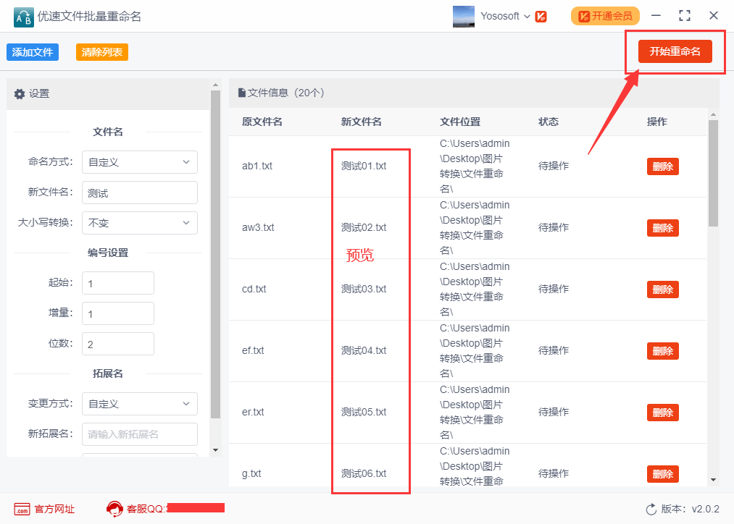734x524 pixels.
Task: Click the version refresh icon
Action: (x=651, y=510)
